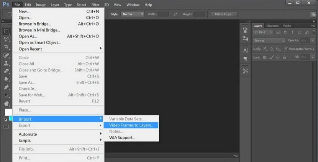Open the Window menu
The height and width of the screenshot is (162, 318).
click(x=133, y=5)
